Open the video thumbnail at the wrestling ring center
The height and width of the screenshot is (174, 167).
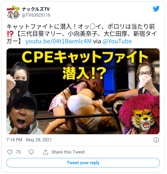[83, 91]
